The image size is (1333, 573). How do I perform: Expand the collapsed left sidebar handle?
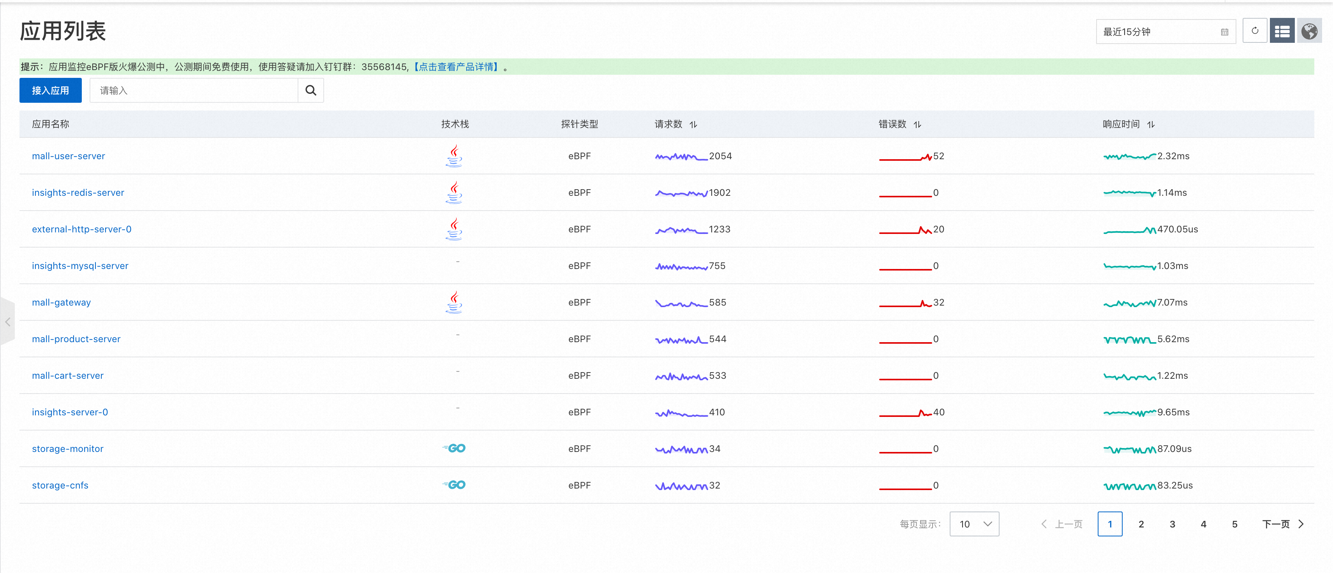tap(7, 322)
